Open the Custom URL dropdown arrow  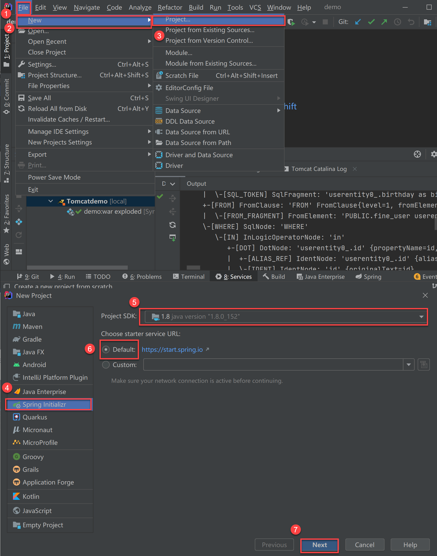click(408, 364)
